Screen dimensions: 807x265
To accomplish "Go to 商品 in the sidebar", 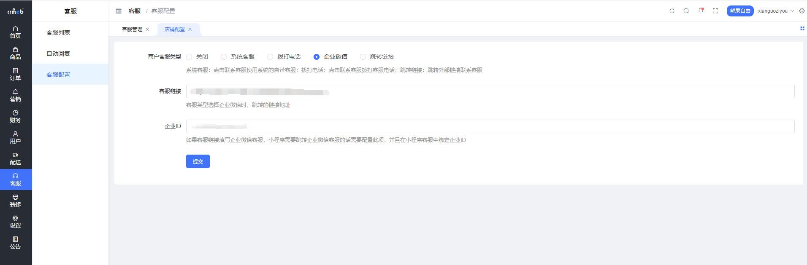I will point(16,53).
